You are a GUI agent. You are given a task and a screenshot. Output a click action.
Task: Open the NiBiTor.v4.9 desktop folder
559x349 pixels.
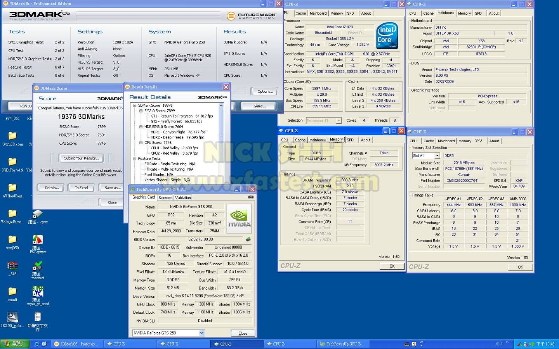tap(12, 164)
